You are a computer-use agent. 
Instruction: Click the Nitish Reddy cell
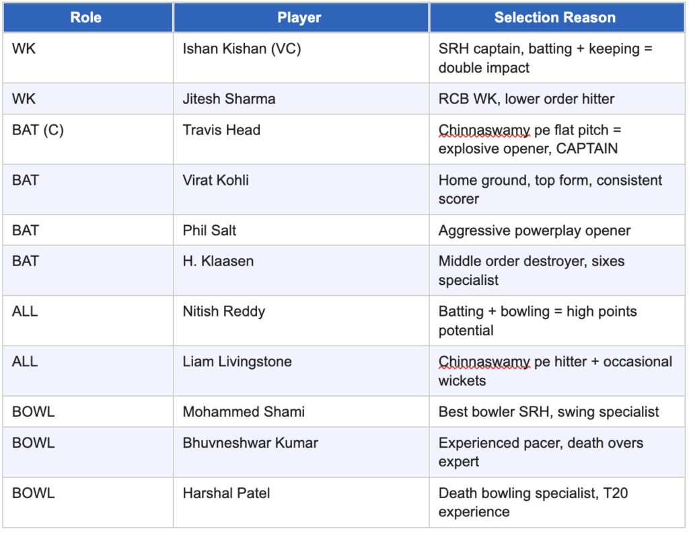click(x=301, y=321)
